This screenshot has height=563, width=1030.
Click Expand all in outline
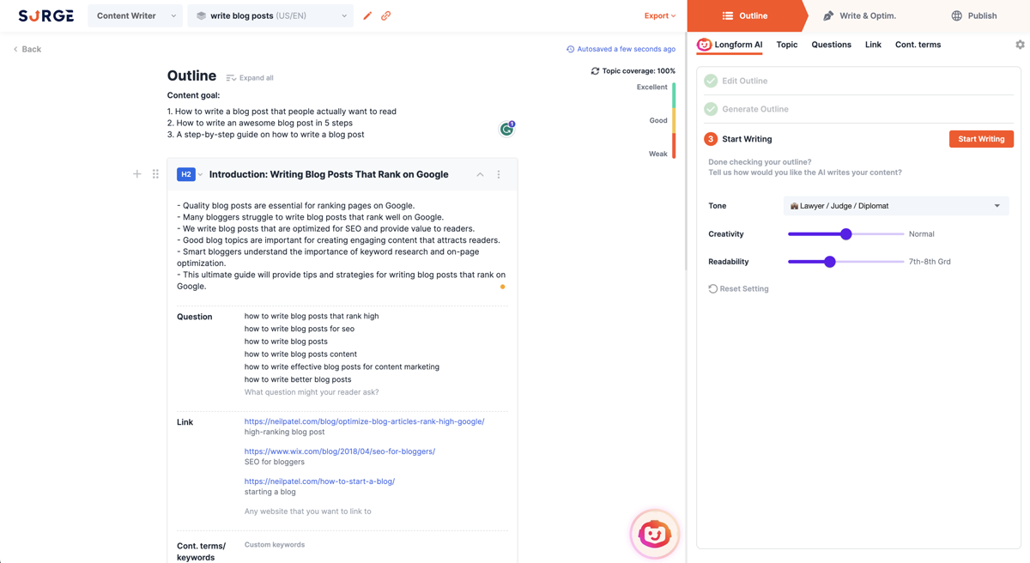(250, 78)
